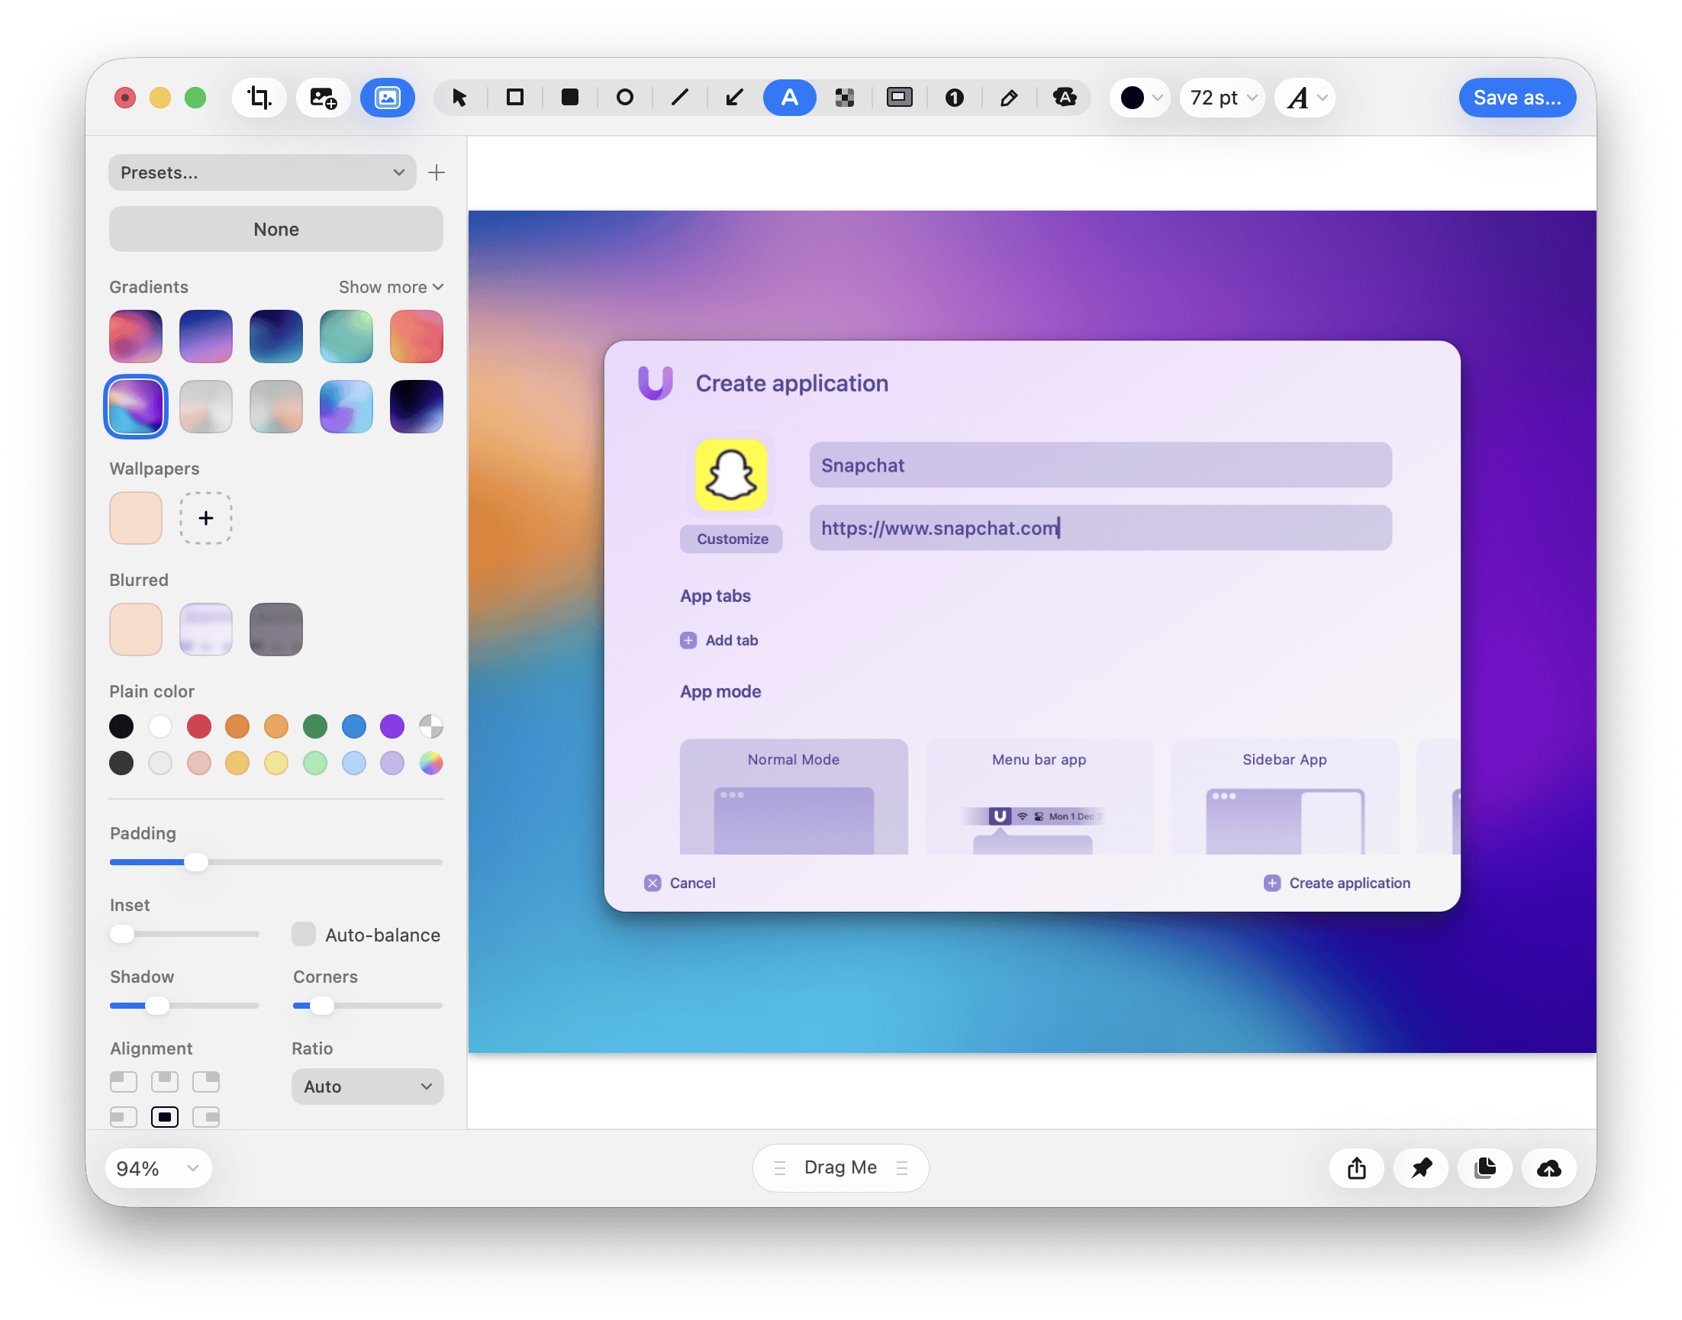Open the Ratio Auto dropdown

click(367, 1086)
